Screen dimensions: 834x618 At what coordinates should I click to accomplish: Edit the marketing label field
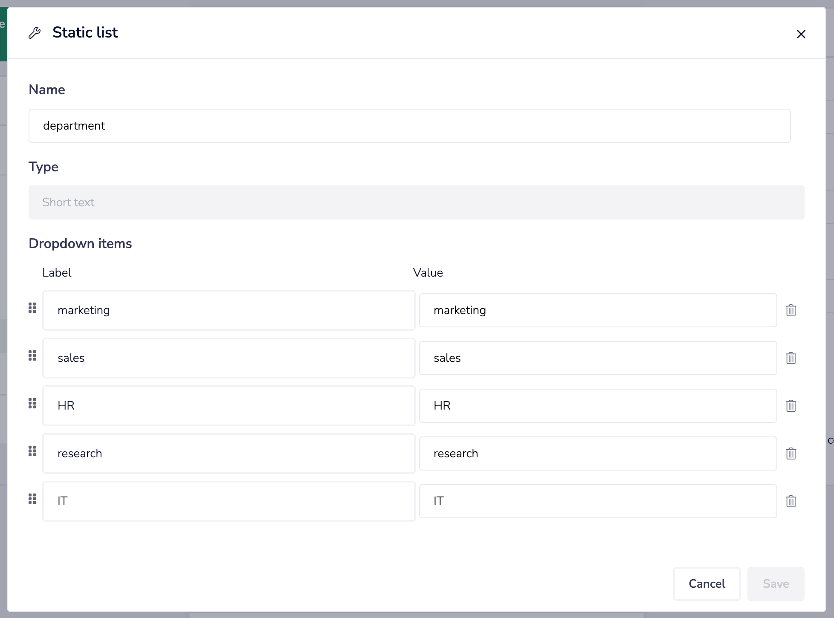click(229, 310)
